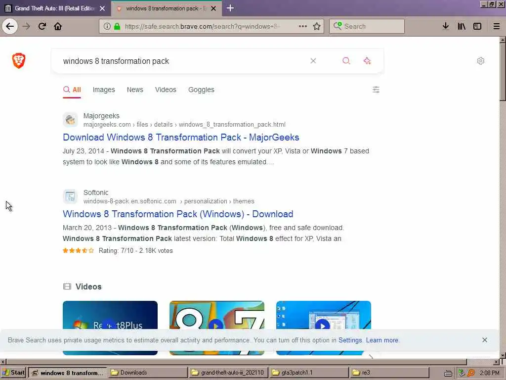Image resolution: width=506 pixels, height=380 pixels.
Task: Click the green secure padlock icon
Action: [117, 26]
